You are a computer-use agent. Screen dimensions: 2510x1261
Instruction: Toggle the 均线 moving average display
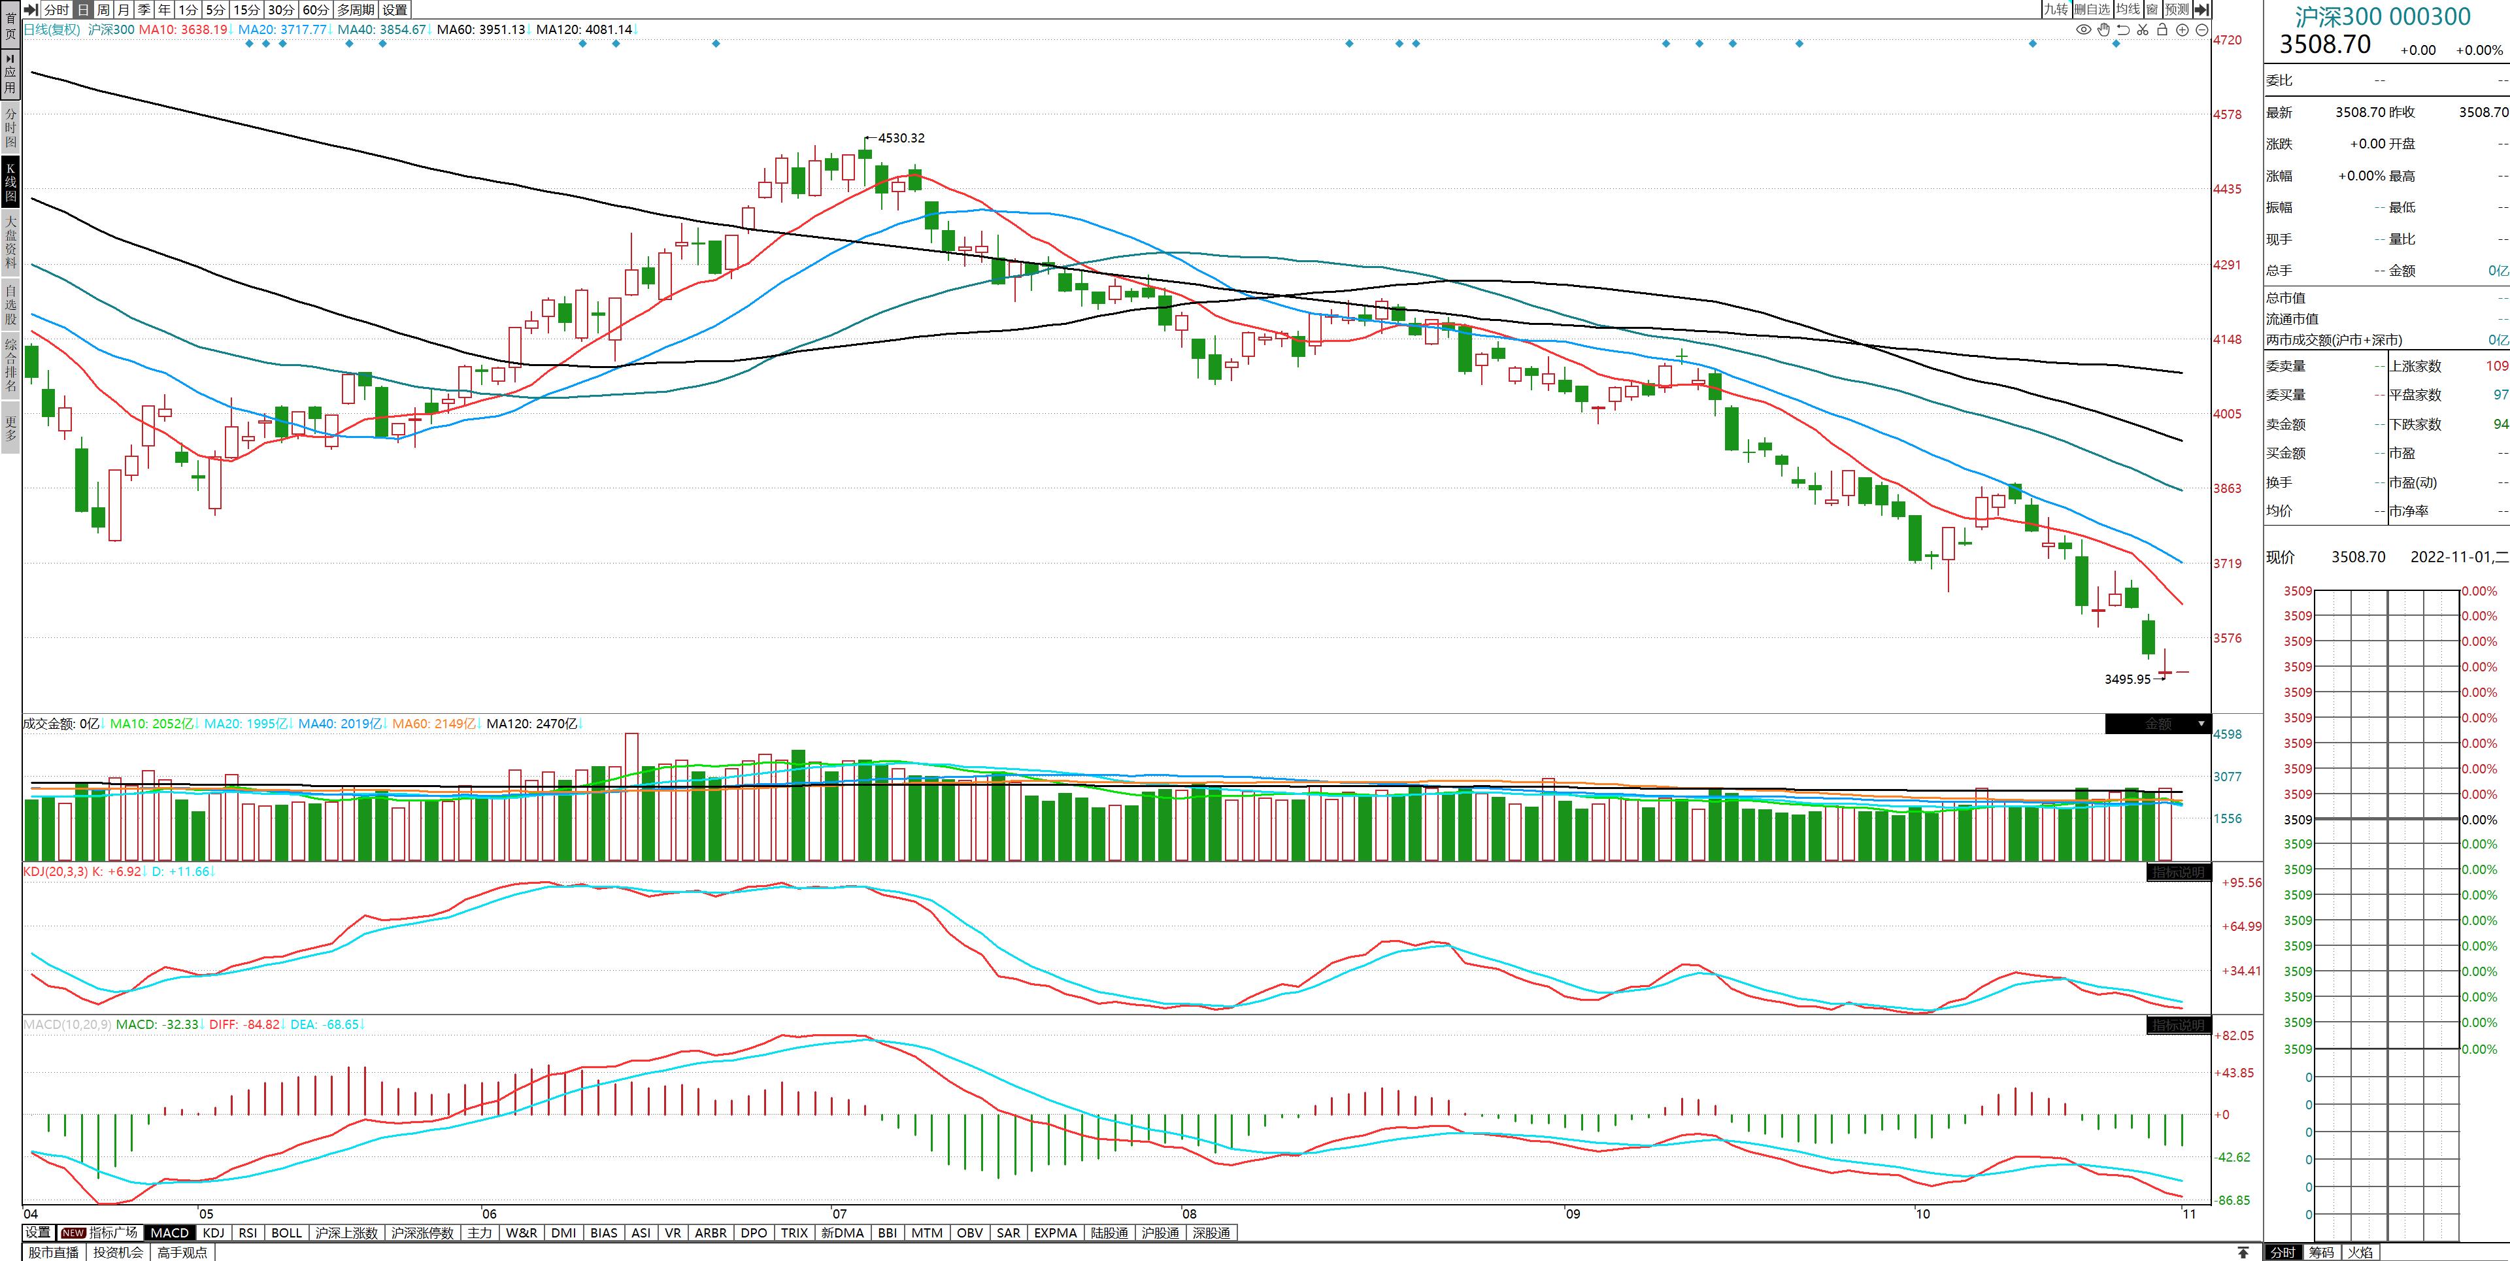pyautogui.click(x=2129, y=10)
